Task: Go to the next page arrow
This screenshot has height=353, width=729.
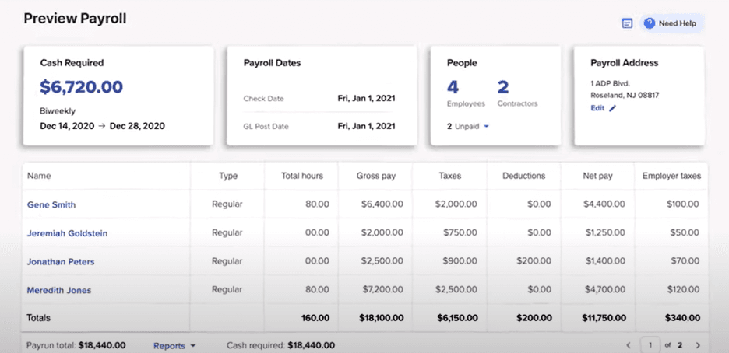Action: 697,345
